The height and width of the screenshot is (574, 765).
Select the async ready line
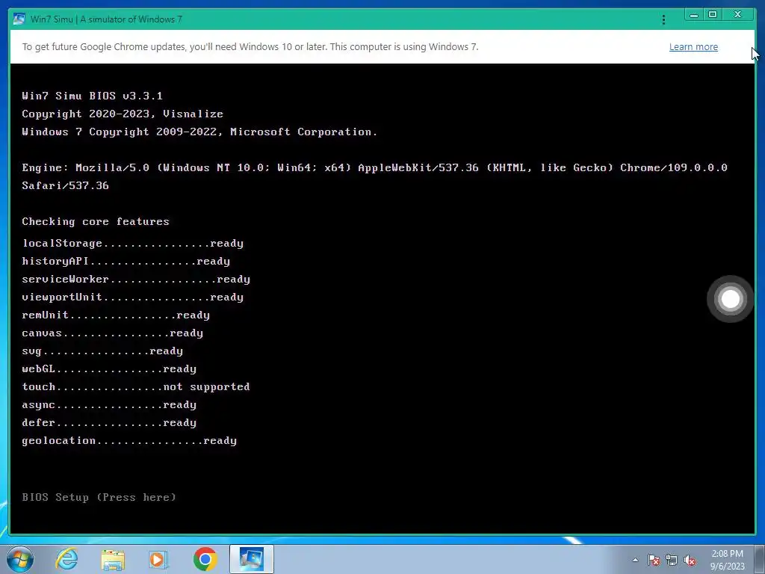pos(109,404)
